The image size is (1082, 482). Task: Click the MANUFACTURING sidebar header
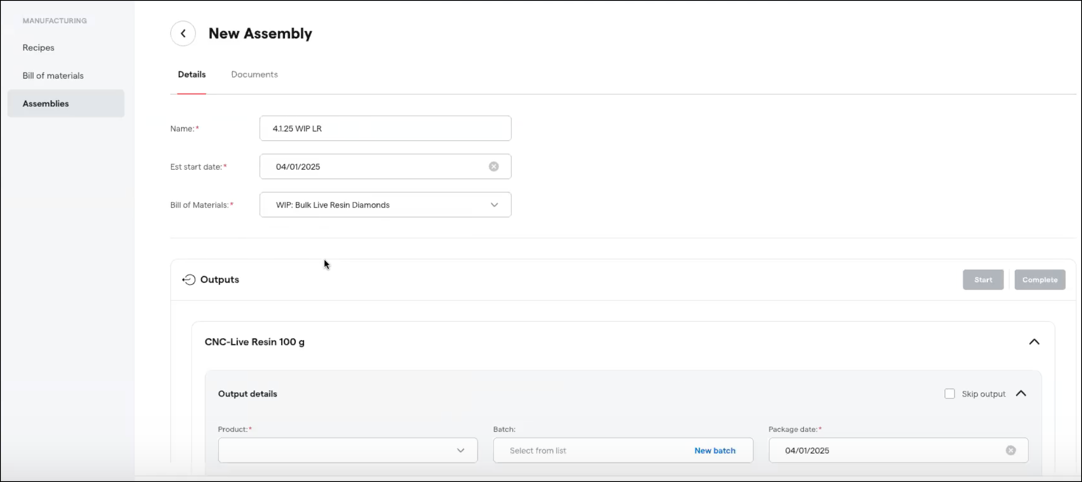pos(54,21)
